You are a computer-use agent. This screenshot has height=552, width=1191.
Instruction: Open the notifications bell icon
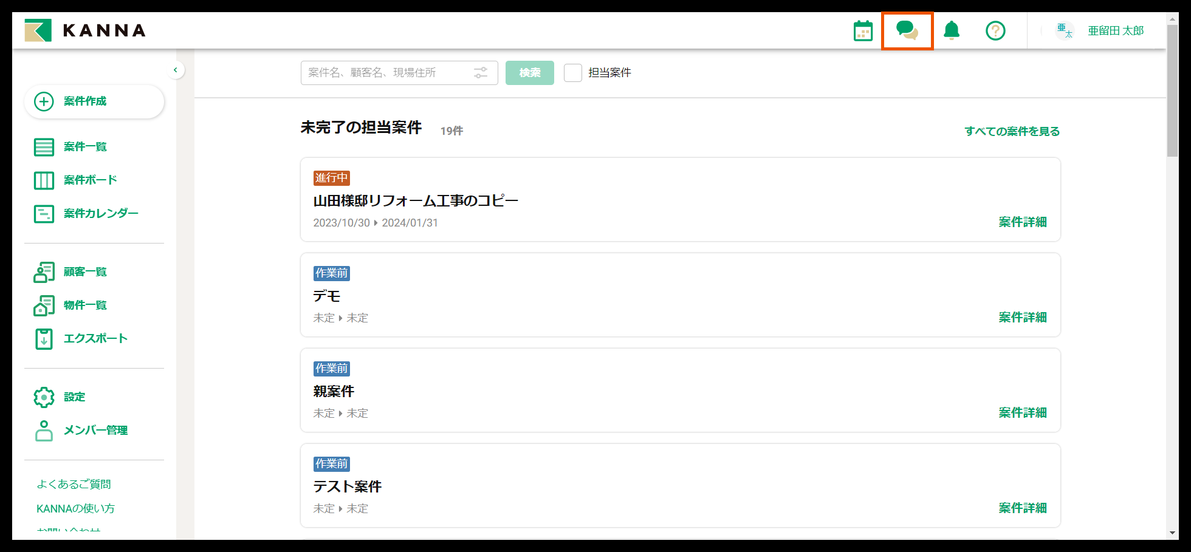951,30
